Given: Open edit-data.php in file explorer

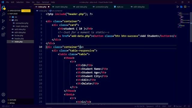Looking at the screenshot, I should 20,32.
